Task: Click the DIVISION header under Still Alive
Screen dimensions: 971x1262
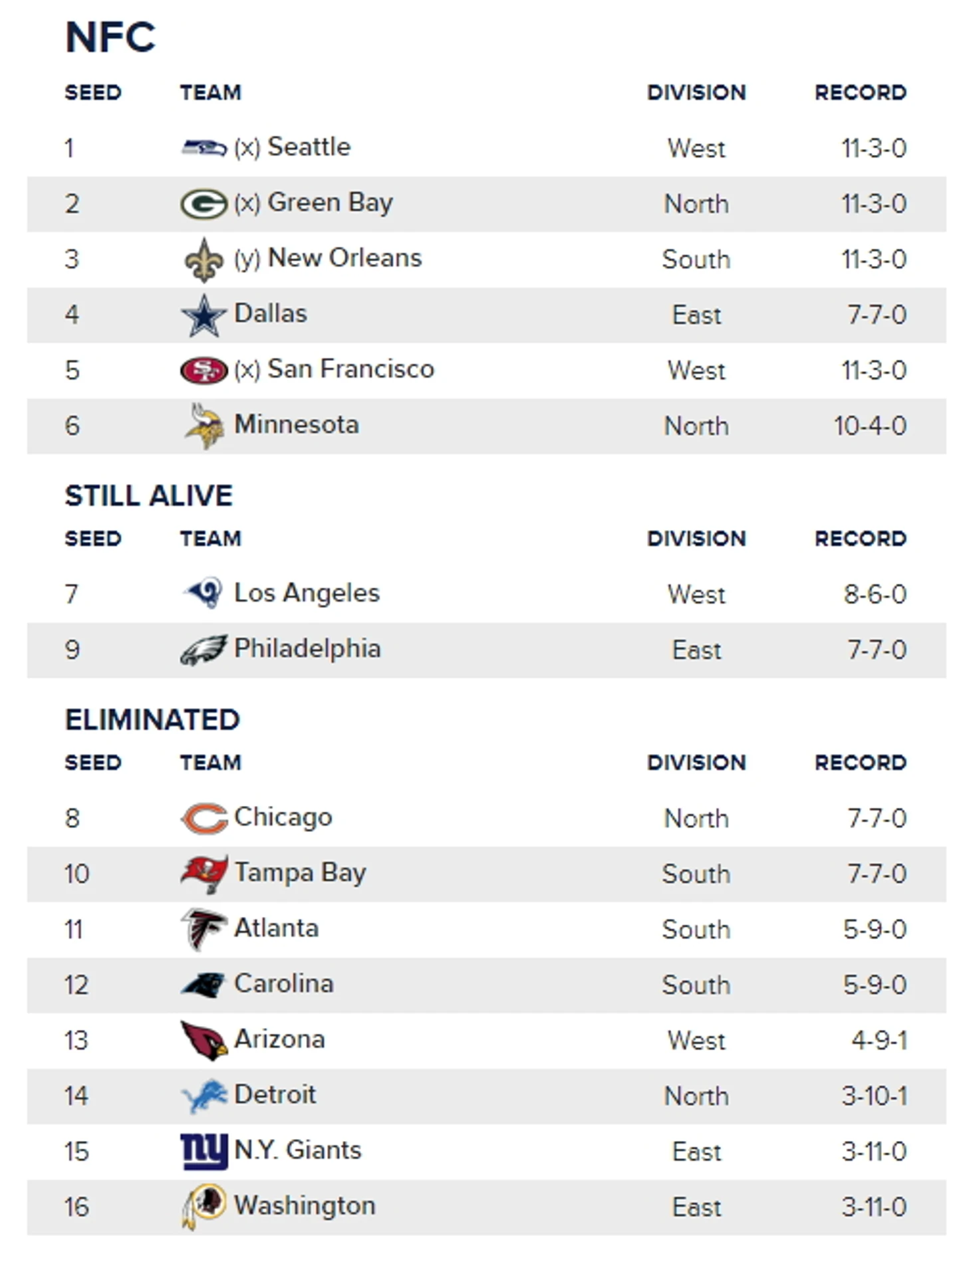Action: (x=696, y=539)
